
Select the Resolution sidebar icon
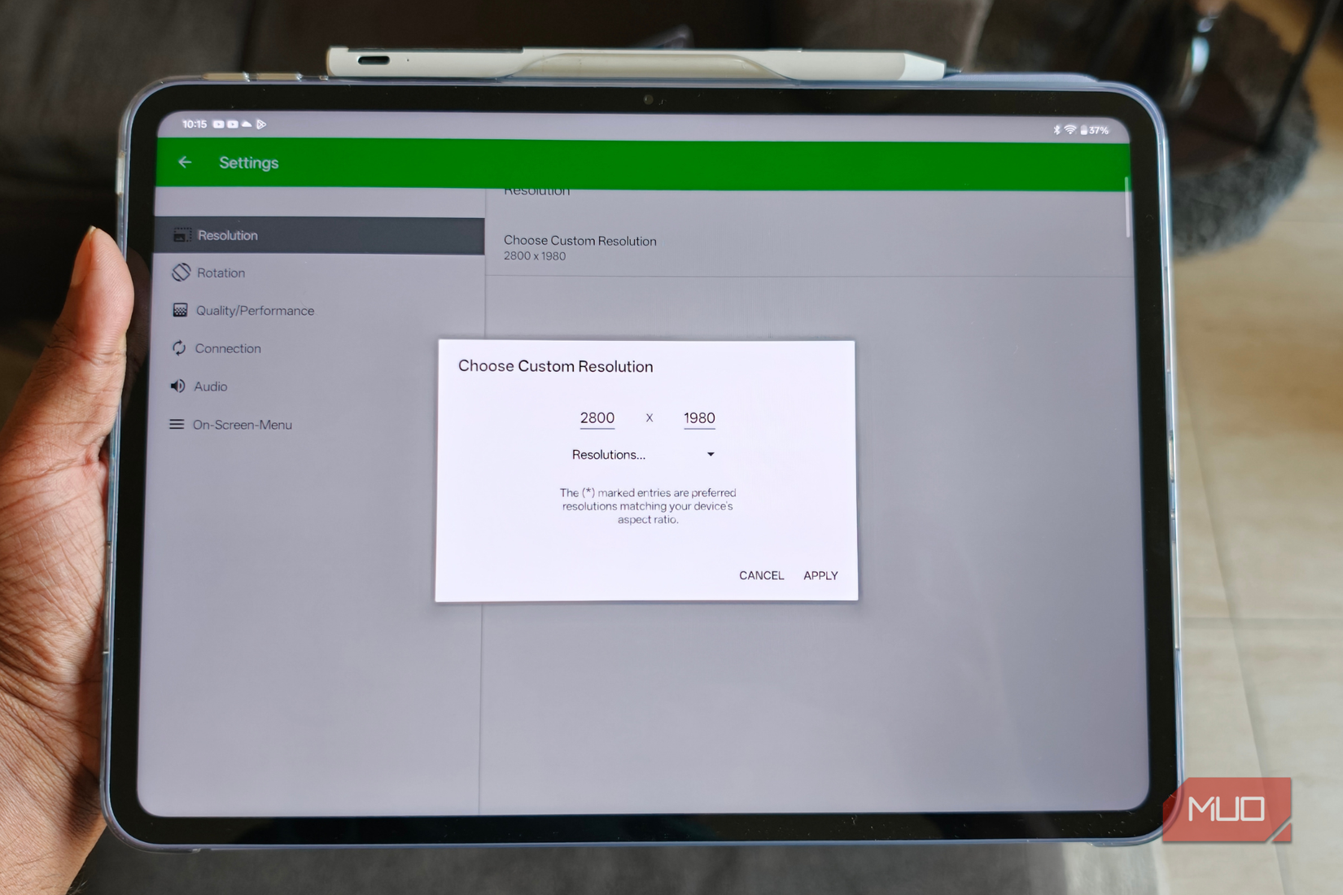click(181, 235)
